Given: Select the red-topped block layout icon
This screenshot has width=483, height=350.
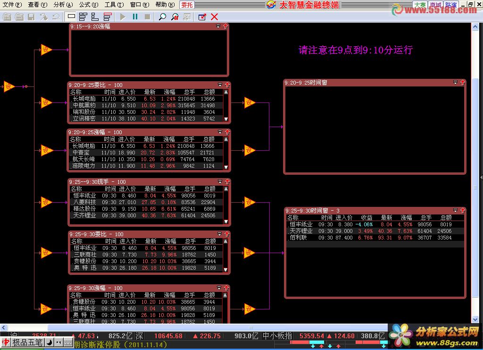Looking at the screenshot, I should click(108, 17).
